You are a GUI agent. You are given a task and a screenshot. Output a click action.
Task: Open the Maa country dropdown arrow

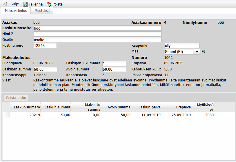[197, 52]
